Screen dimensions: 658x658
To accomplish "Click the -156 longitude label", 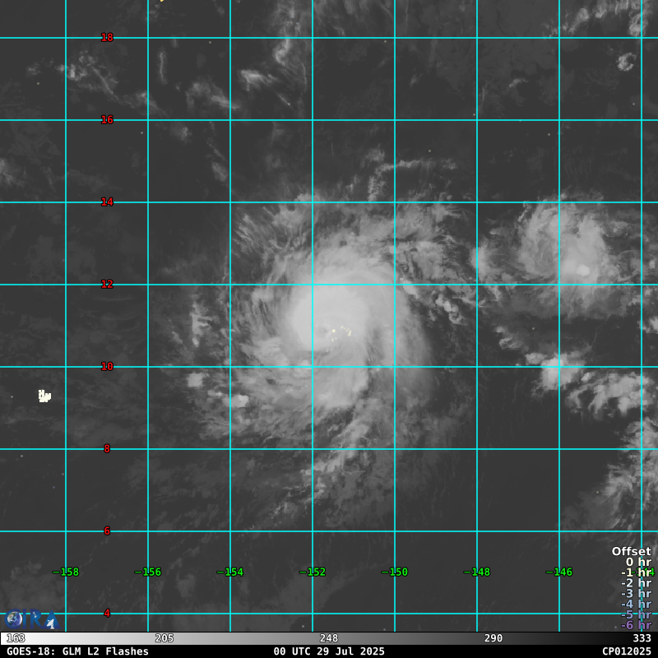I will [x=148, y=572].
